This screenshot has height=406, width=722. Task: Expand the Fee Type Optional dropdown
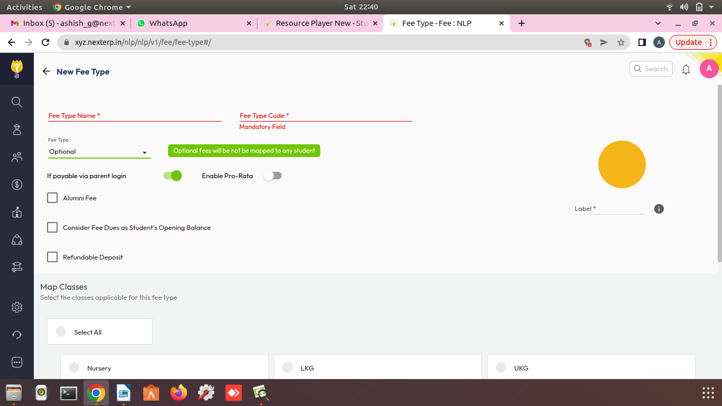coord(99,152)
